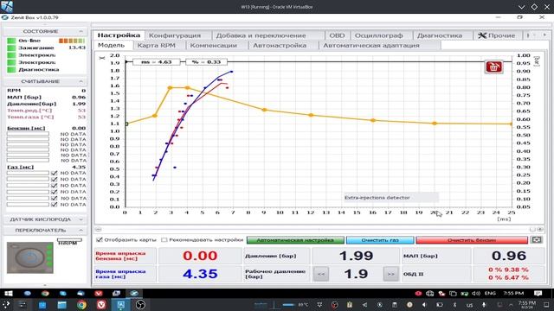Switch to the OBD tab
Screen dimensions: 554x311
point(337,35)
